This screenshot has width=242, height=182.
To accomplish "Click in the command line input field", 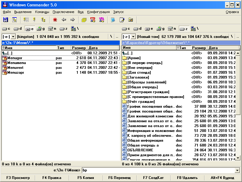I will click(159, 170).
